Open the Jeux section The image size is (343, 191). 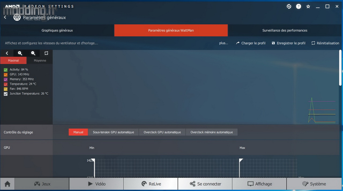pyautogui.click(x=42, y=184)
